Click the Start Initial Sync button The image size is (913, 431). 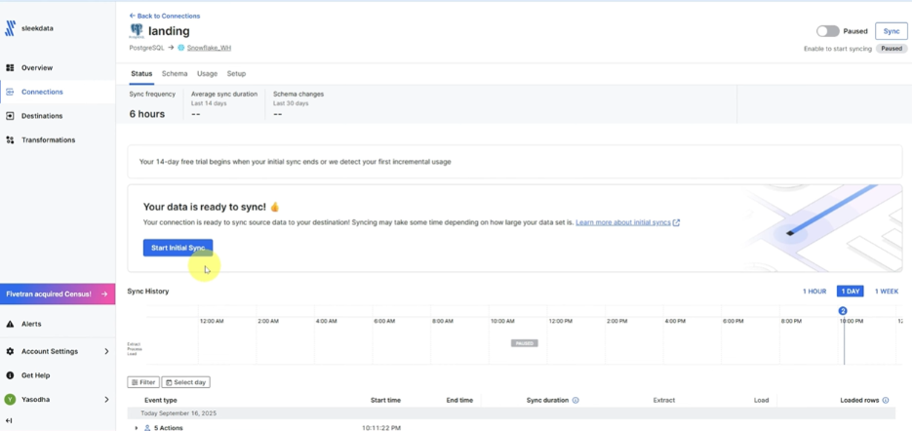pos(179,248)
